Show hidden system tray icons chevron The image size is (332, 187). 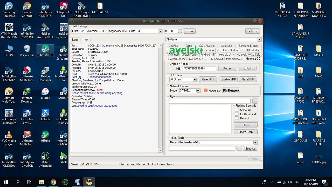pos(273,182)
